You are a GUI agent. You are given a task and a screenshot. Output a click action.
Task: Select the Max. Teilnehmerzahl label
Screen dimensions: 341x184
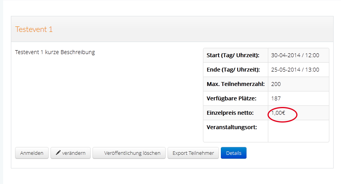point(236,84)
